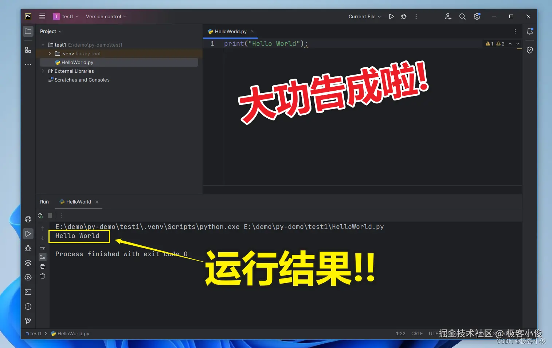Collapse the test1 root folder
552x348 pixels.
[x=43, y=45]
